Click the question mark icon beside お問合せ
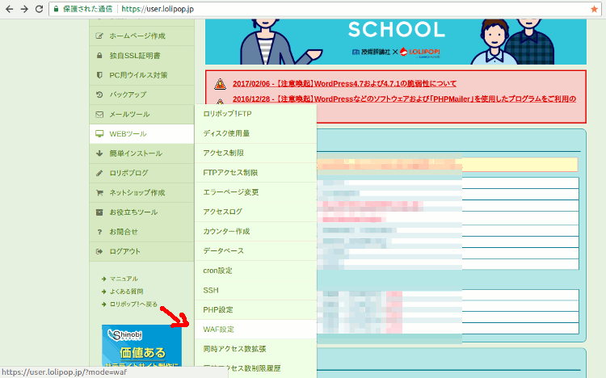This screenshot has height=378, width=606. point(99,232)
